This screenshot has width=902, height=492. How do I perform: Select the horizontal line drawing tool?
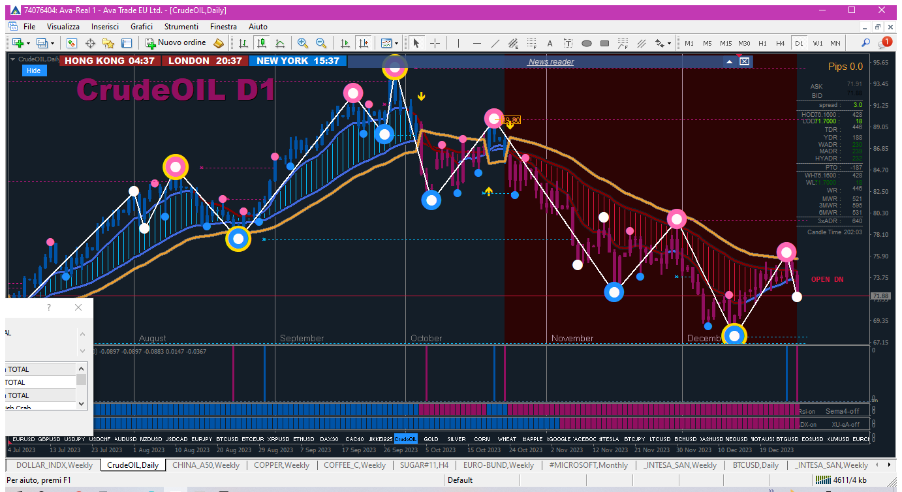click(477, 43)
